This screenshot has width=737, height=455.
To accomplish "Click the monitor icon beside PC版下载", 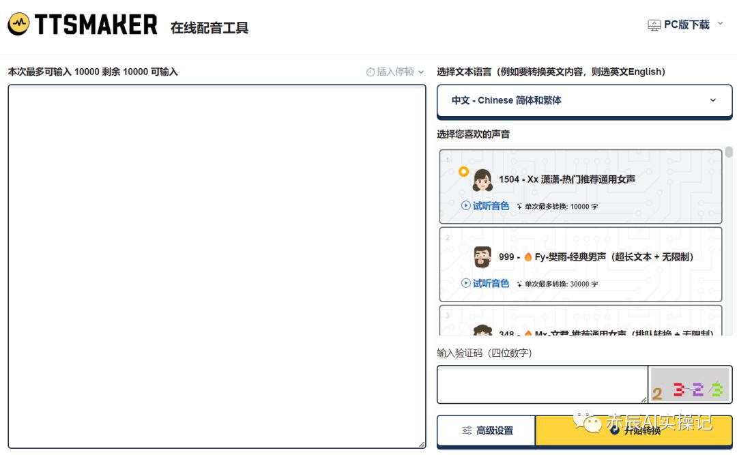I will 654,25.
